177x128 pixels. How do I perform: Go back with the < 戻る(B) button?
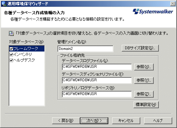[66, 121]
